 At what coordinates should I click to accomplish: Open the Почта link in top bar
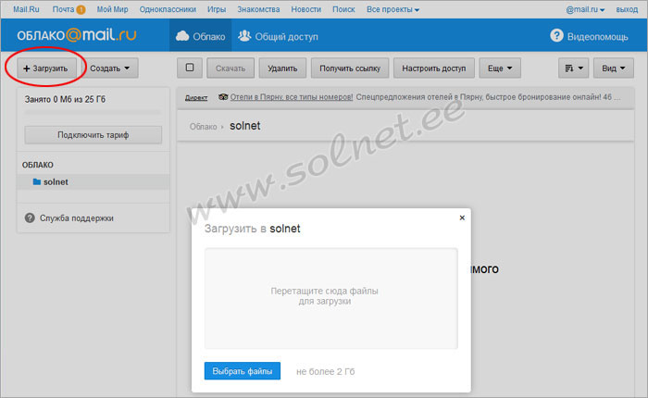click(60, 9)
